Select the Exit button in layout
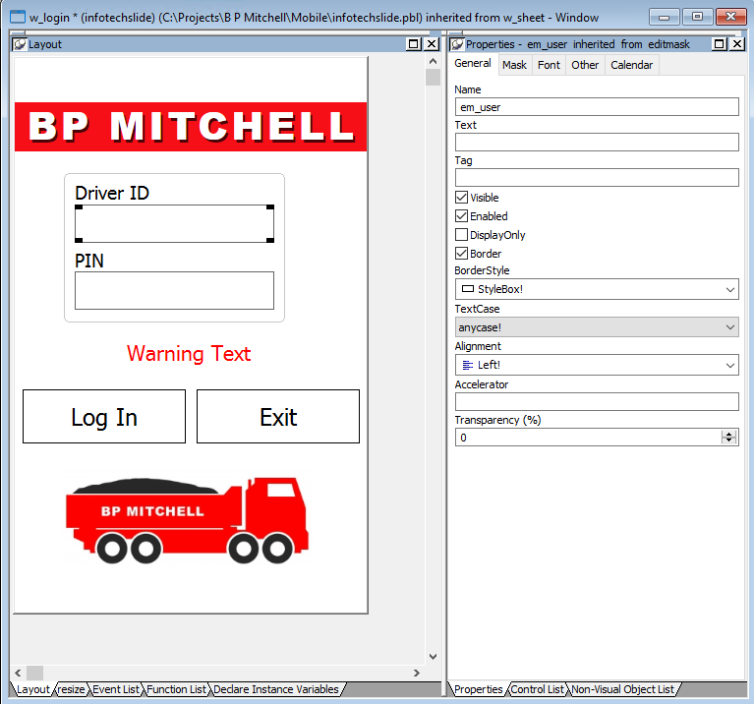Viewport: 754px width, 704px height. (278, 417)
